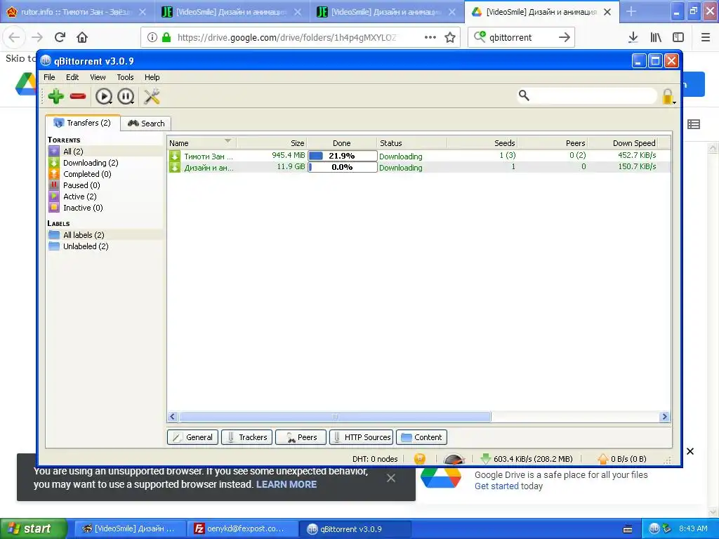Dismiss the unsupported browser notice

(x=390, y=478)
